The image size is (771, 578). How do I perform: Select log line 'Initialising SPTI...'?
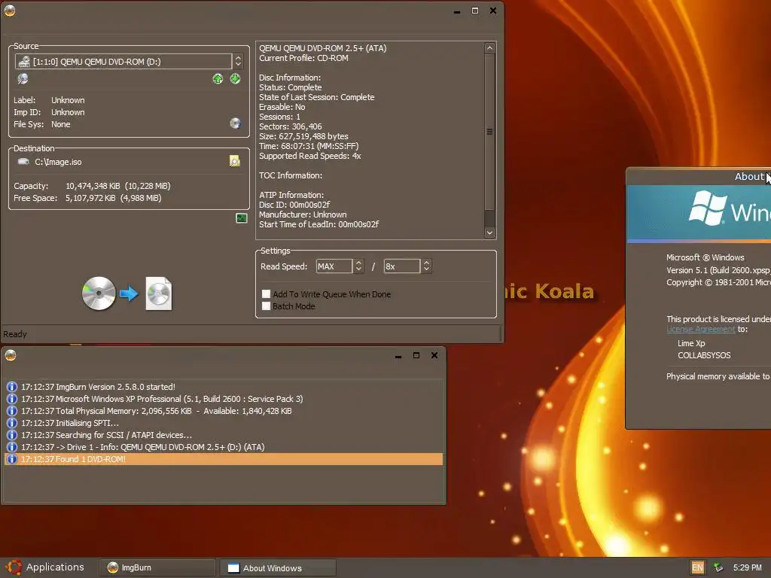224,423
